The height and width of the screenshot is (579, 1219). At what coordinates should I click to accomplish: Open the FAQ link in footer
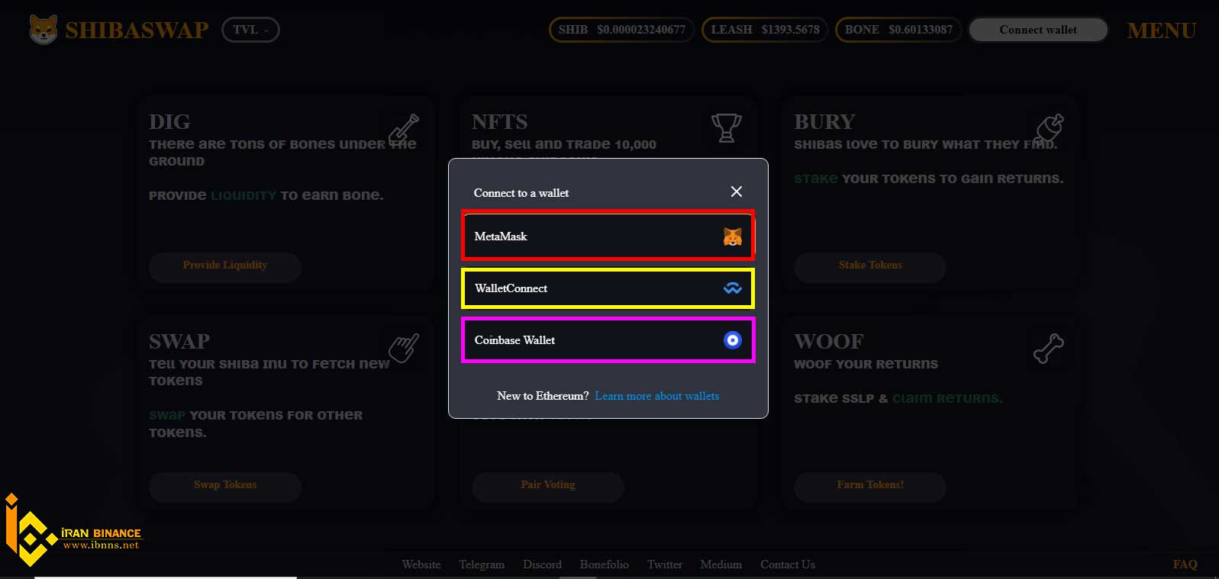[x=1185, y=565]
